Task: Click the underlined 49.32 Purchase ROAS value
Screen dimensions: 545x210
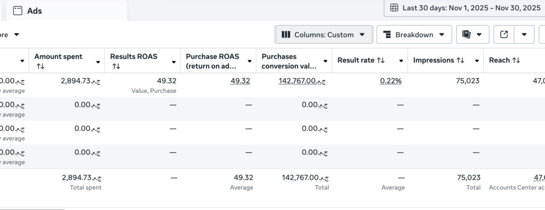Action: 240,81
